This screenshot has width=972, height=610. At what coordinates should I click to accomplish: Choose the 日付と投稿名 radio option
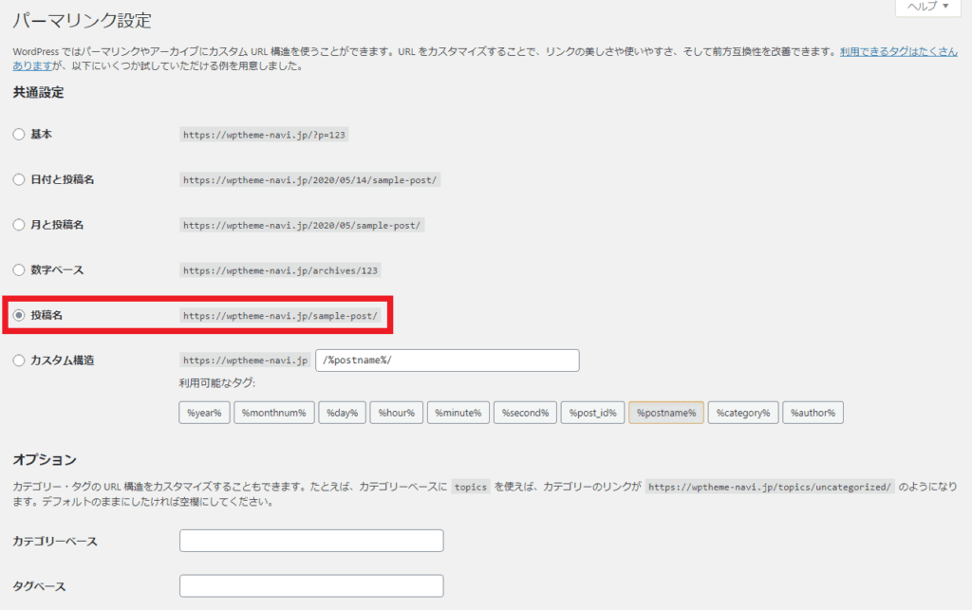click(x=19, y=179)
